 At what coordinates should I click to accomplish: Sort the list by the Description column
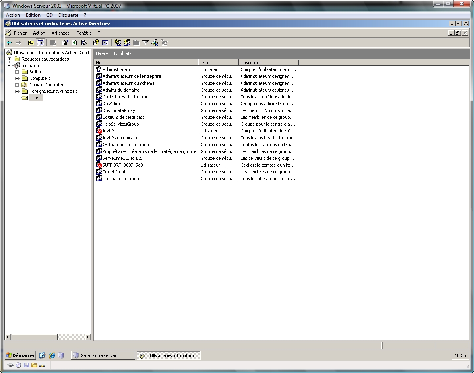pos(268,63)
